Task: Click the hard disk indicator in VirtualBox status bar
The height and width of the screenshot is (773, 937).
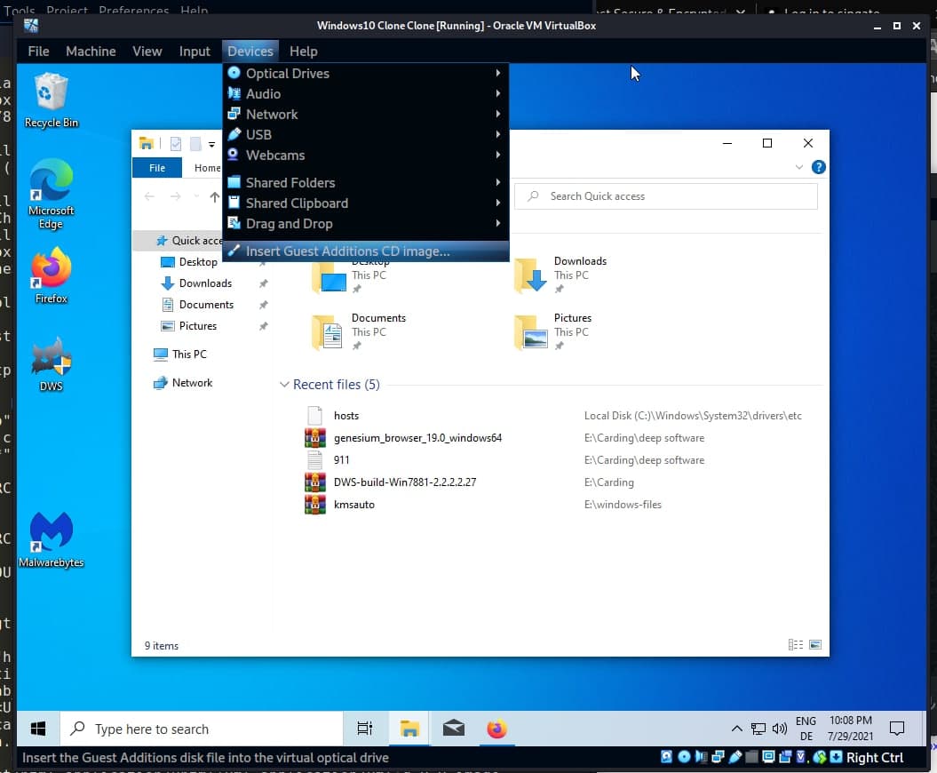Action: [x=666, y=757]
